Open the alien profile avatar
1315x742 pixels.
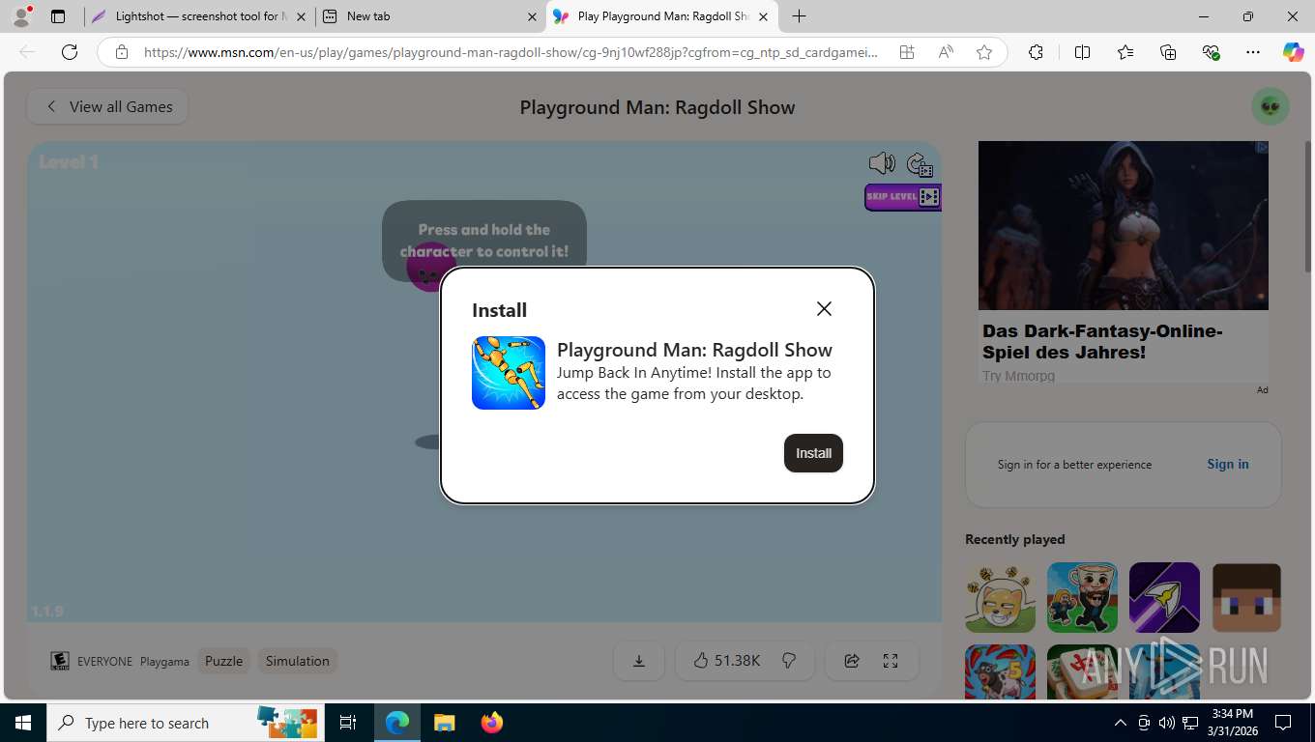(1271, 106)
